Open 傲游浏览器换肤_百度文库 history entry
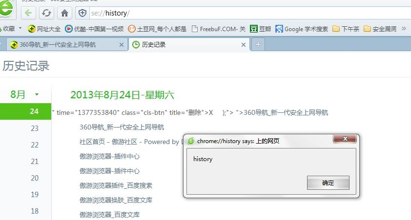Image resolution: width=411 pixels, height=220 pixels. click(116, 201)
